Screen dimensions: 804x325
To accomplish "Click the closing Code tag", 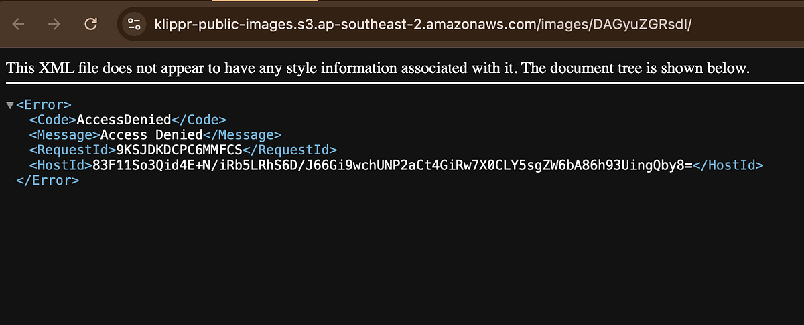I will (x=199, y=120).
